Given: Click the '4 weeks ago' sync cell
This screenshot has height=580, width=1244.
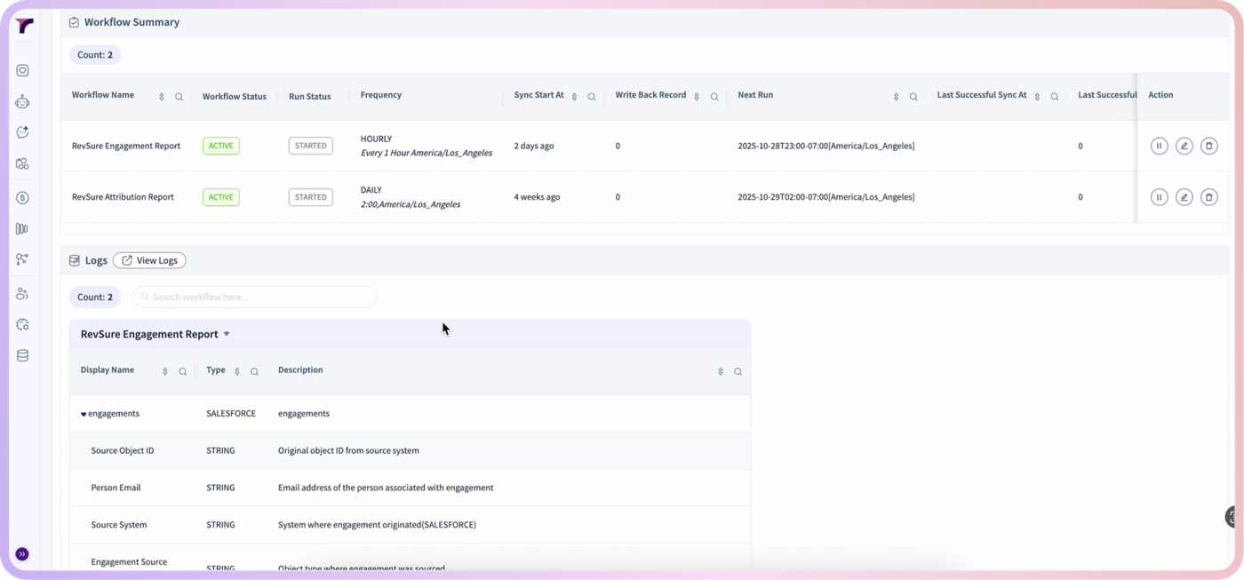Looking at the screenshot, I should pyautogui.click(x=537, y=197).
